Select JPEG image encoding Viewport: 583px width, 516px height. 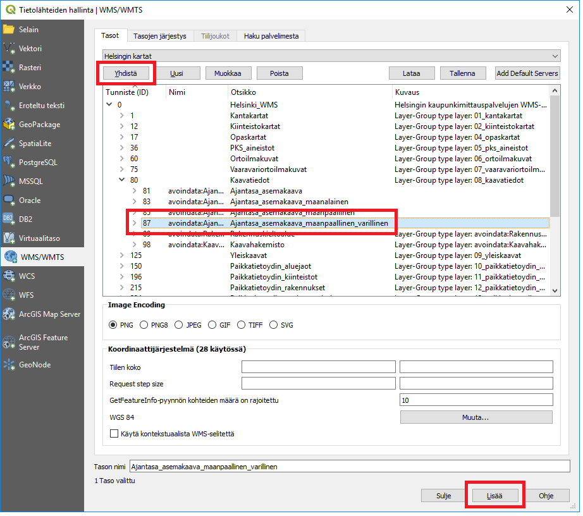click(179, 325)
